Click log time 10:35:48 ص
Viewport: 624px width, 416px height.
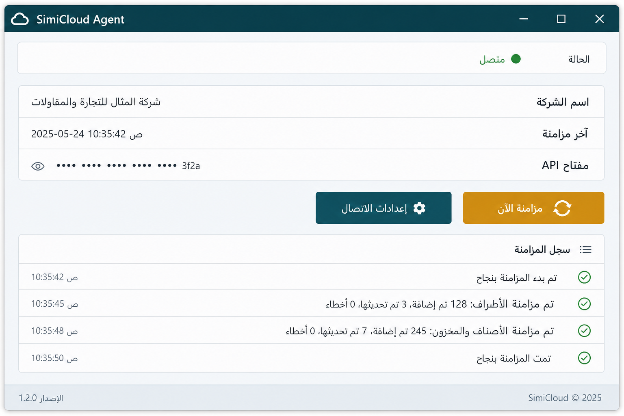pos(54,331)
